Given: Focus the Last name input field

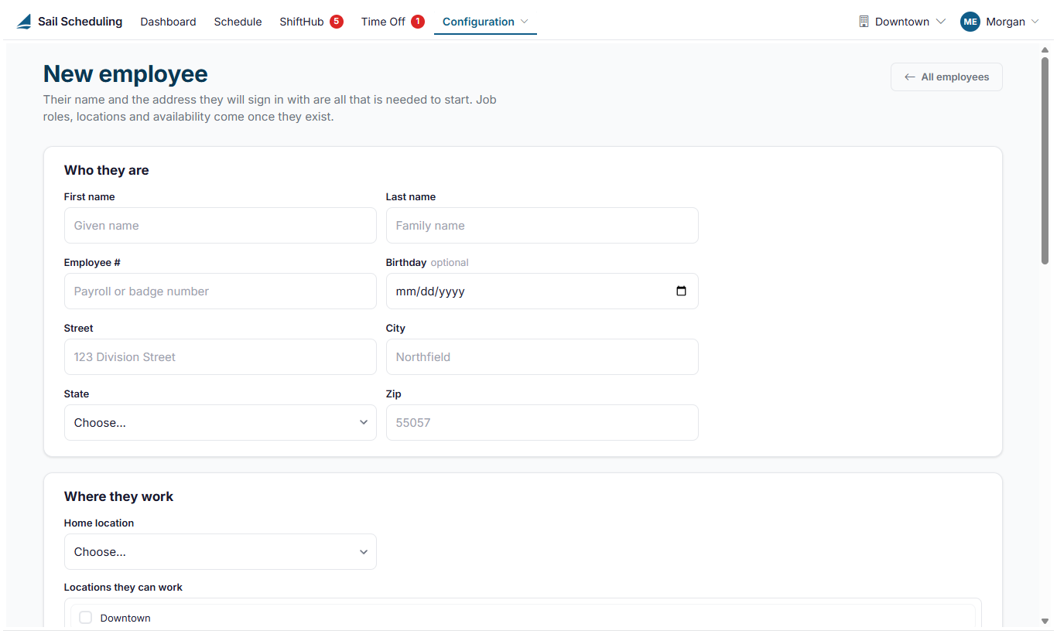Looking at the screenshot, I should point(542,226).
